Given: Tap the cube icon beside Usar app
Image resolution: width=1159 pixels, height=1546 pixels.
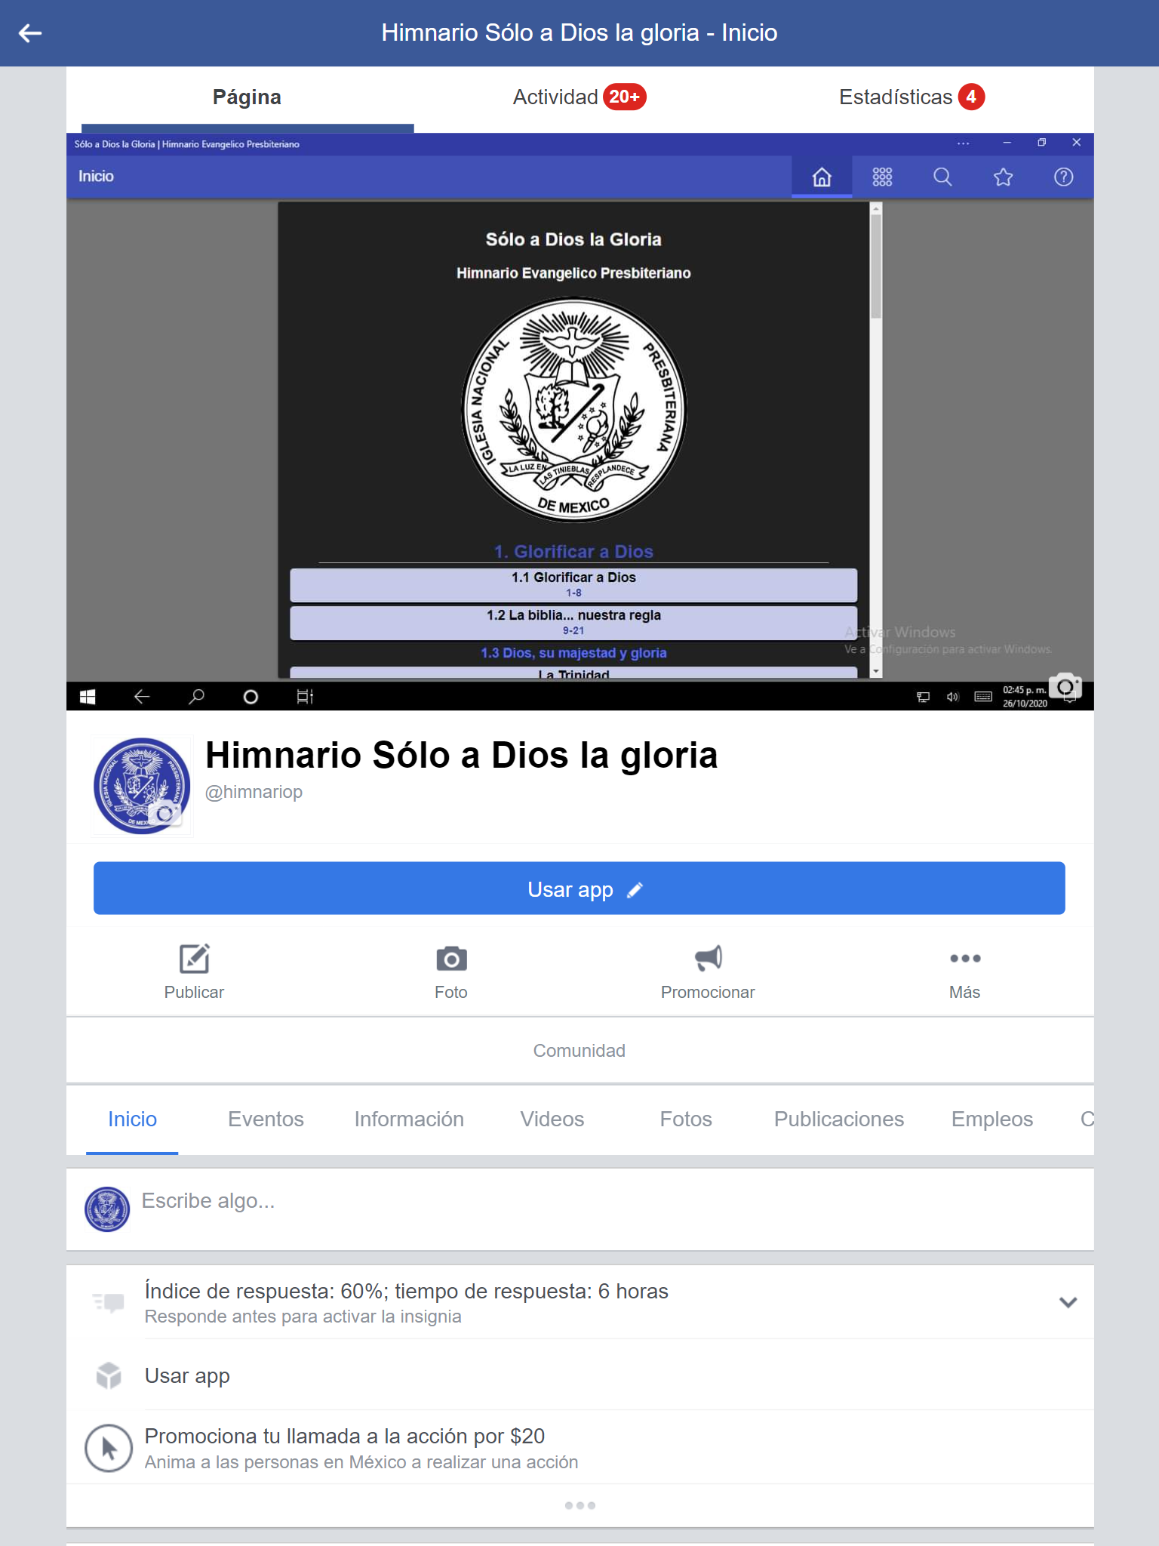Looking at the screenshot, I should pos(109,1375).
